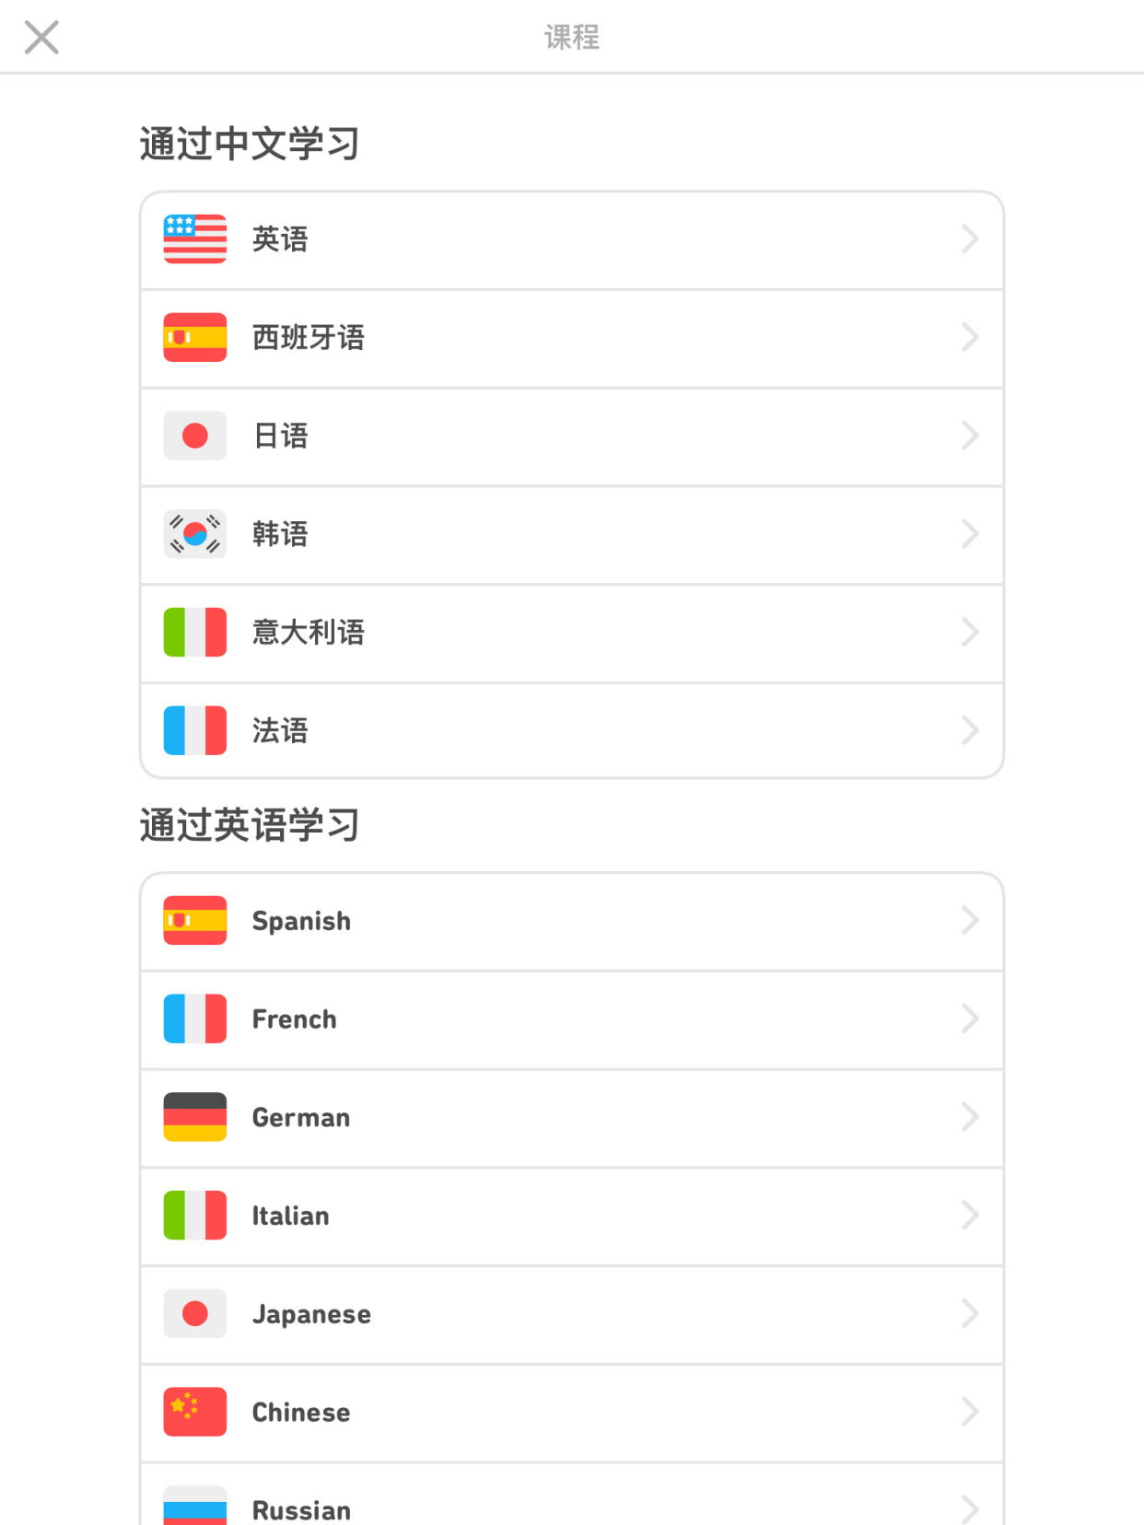Tap the Spanish flag next to 西班牙语
Viewport: 1144px width, 1525px height.
click(194, 337)
